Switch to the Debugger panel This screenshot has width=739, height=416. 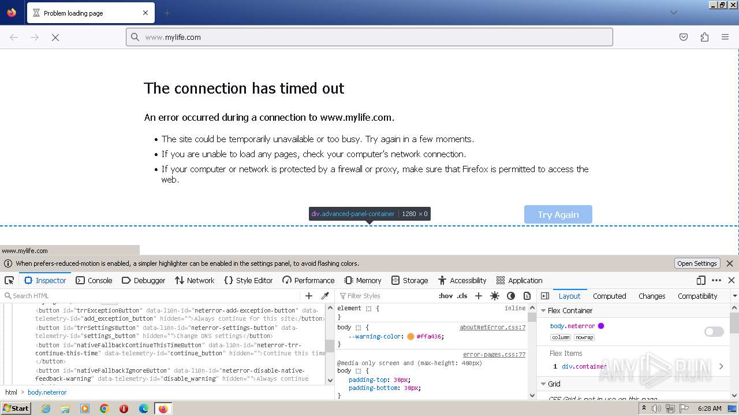[144, 280]
